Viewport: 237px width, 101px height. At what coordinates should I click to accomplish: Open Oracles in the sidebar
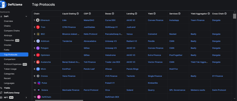(x=8, y=45)
